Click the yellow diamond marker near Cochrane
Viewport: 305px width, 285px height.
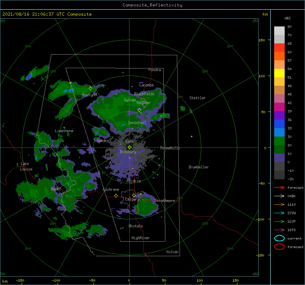(x=116, y=196)
